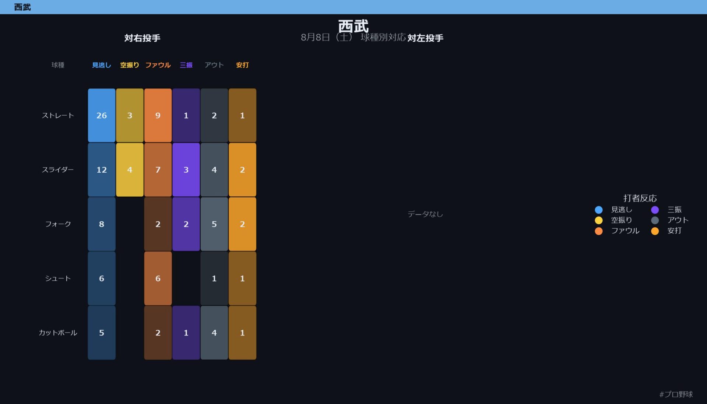The image size is (707, 404).
Task: Pick the ストレート アウト cell showing 2
Action: [x=214, y=115]
